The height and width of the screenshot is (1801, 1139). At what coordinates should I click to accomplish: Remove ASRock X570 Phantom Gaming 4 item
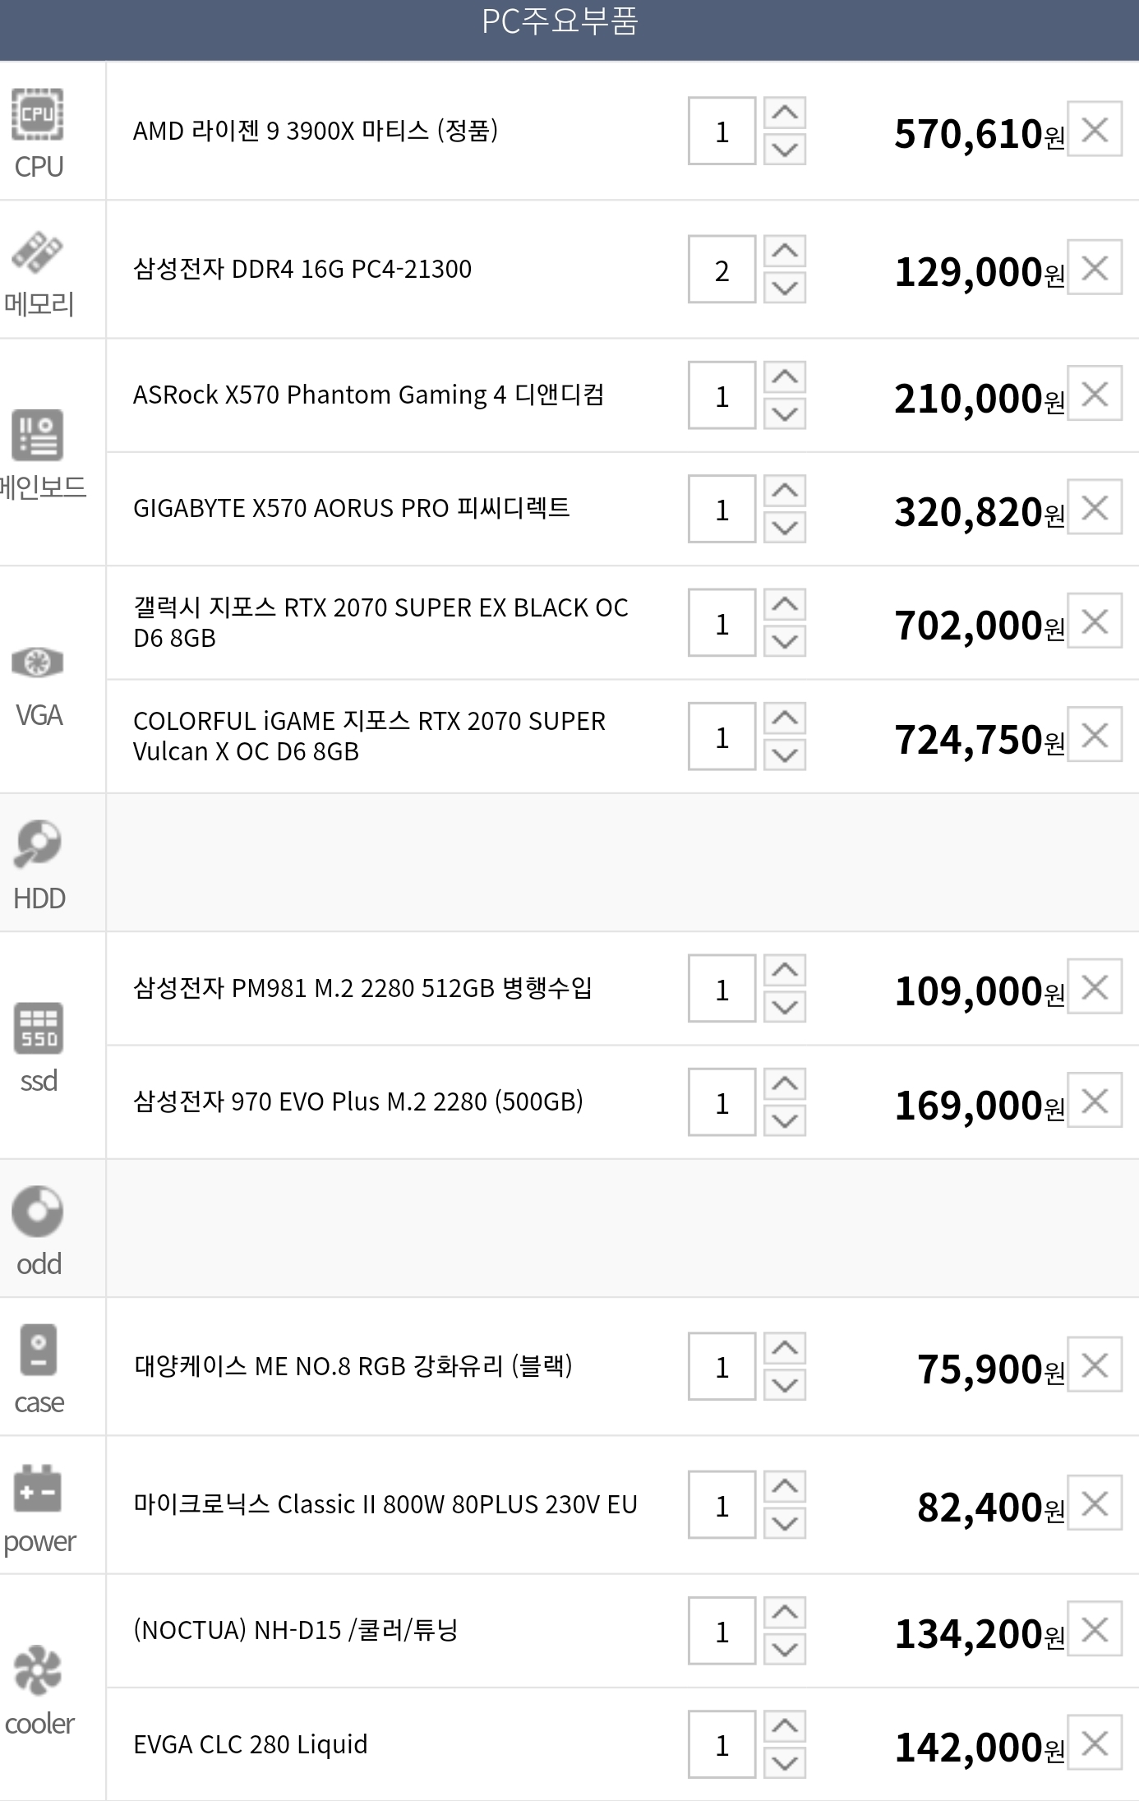tap(1095, 394)
